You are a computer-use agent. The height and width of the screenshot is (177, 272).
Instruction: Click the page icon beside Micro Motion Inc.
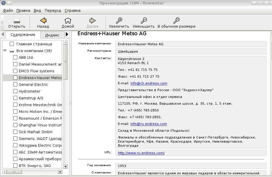click(x=15, y=111)
